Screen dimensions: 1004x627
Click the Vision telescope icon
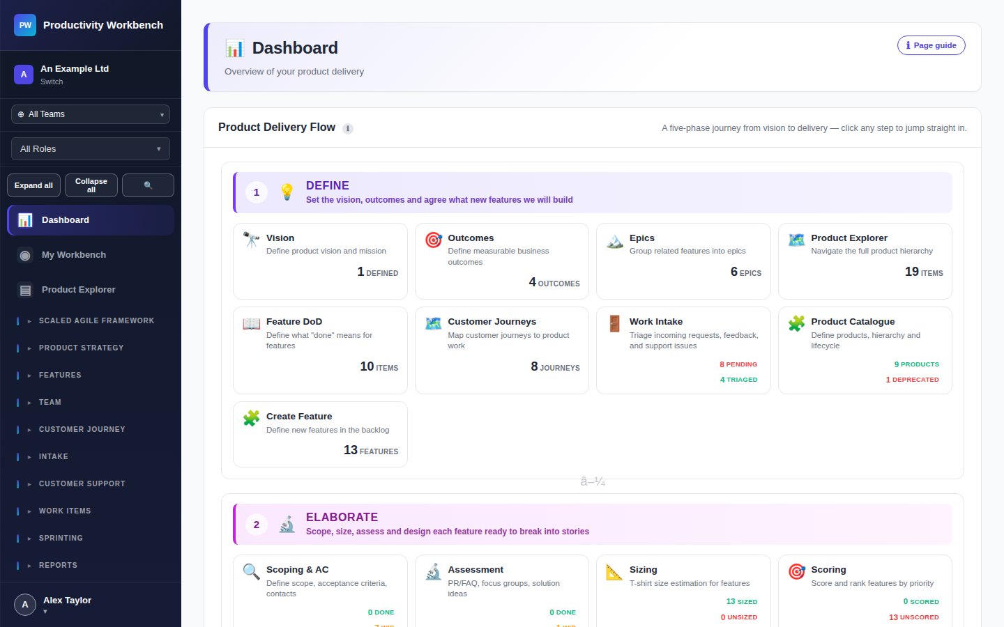(251, 240)
